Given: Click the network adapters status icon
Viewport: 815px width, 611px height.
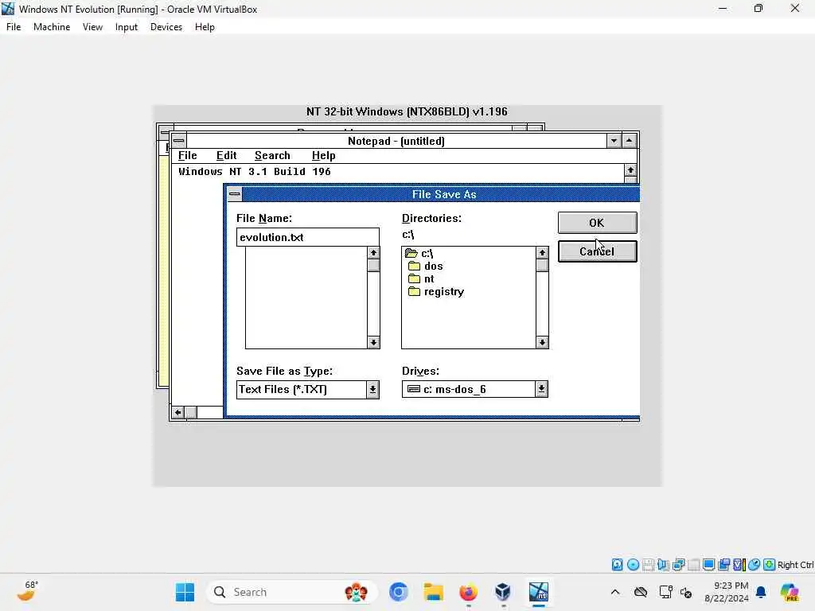Looking at the screenshot, I should click(x=678, y=565).
